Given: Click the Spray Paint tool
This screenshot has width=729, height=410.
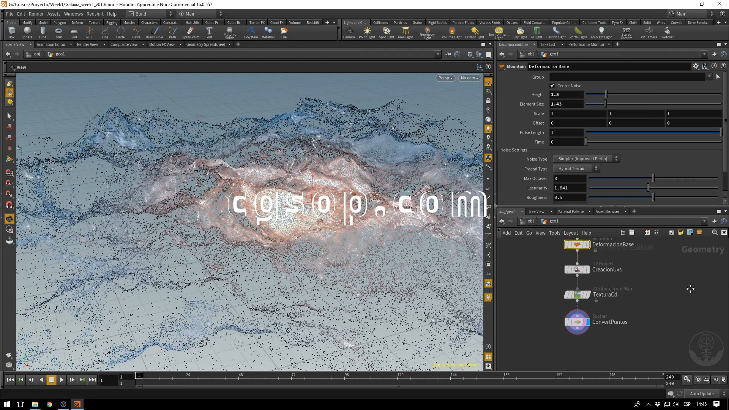Looking at the screenshot, I should tap(191, 32).
